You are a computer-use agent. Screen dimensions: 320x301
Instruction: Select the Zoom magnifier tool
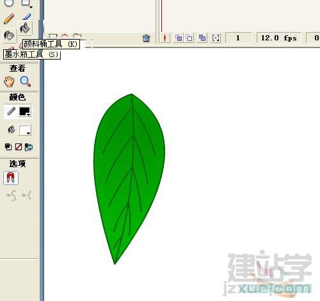click(x=26, y=81)
